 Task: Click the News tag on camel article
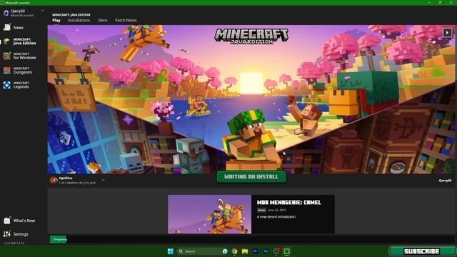261,210
